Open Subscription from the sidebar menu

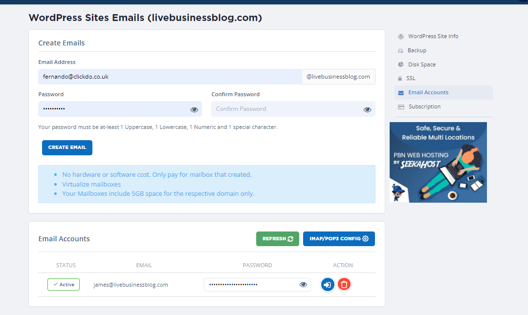425,106
